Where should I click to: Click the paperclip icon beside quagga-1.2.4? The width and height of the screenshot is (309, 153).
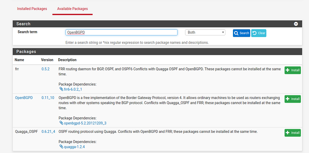point(61,147)
